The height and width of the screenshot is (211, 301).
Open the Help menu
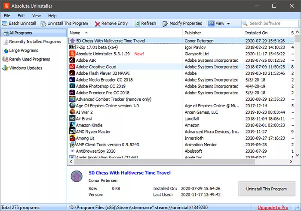pyautogui.click(x=52, y=16)
